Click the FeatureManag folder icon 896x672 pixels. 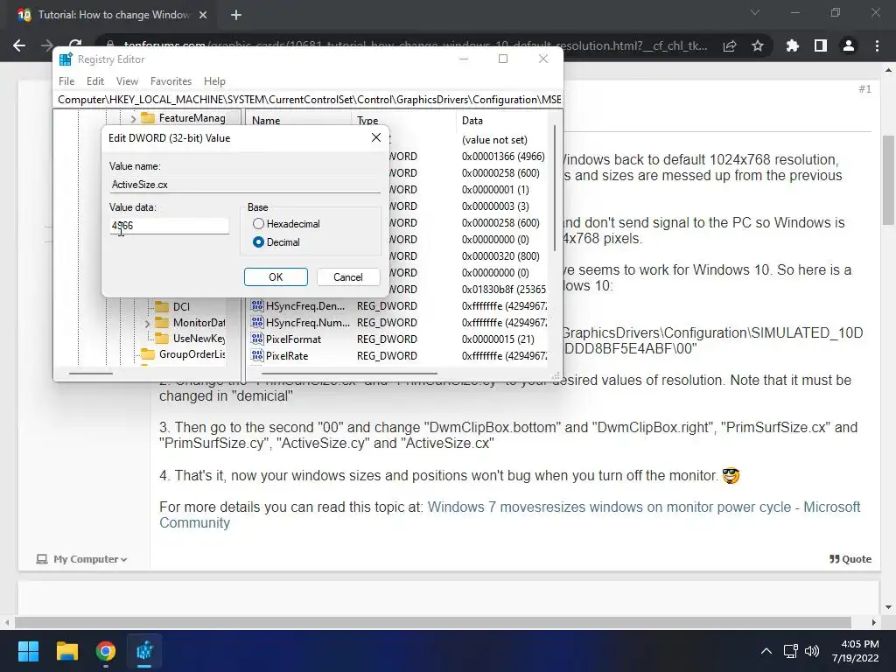click(x=148, y=118)
